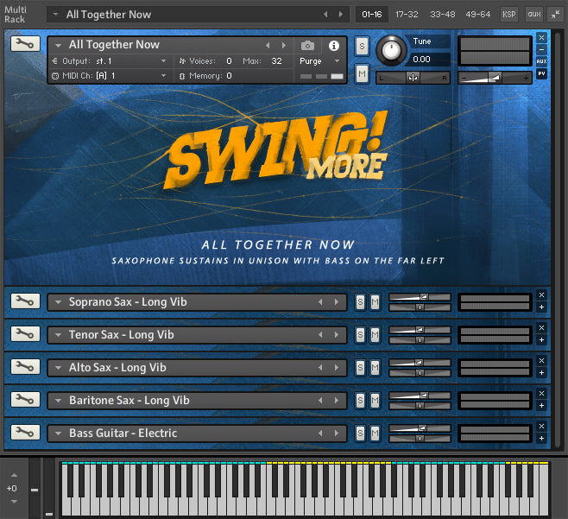Image resolution: width=568 pixels, height=519 pixels.
Task: Solo the main All Together Now instrument
Action: [x=362, y=45]
